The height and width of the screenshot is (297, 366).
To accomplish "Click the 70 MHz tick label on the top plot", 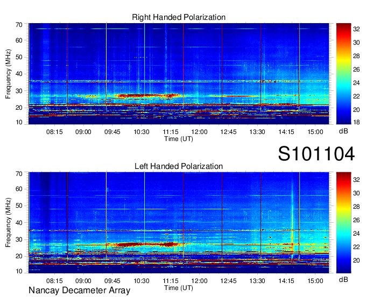I will (19, 25).
